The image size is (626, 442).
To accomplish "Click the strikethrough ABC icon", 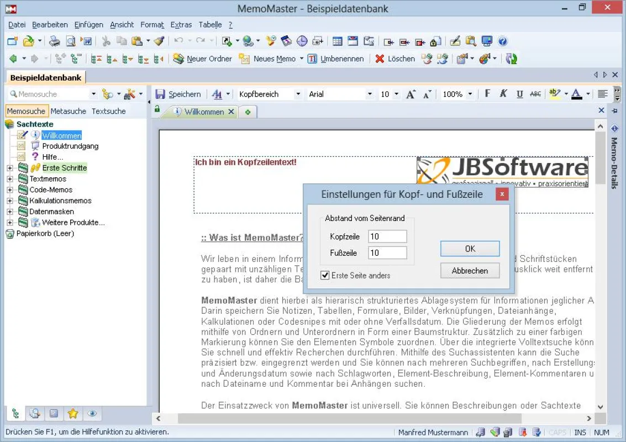I will point(535,94).
